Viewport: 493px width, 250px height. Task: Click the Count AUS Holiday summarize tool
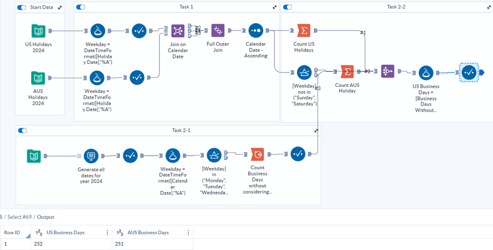[x=347, y=71]
